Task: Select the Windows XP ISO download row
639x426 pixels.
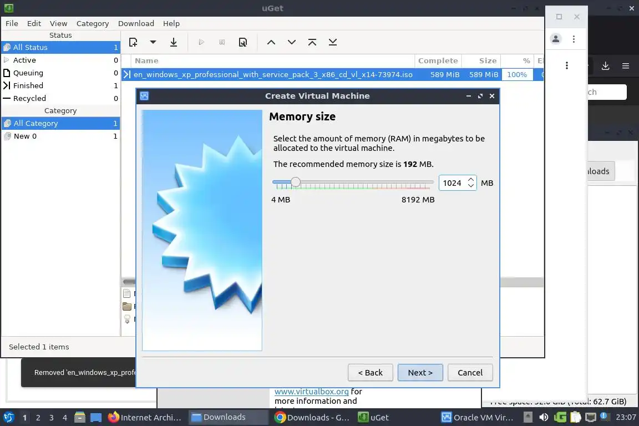Action: (x=333, y=74)
